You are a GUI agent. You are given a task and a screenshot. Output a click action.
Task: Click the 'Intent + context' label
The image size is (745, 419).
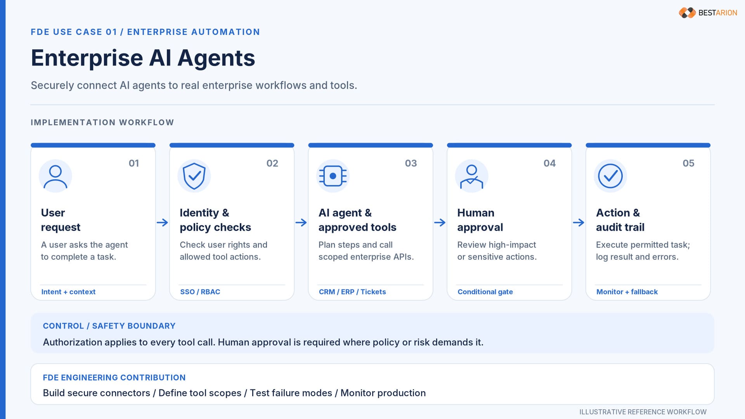(68, 292)
